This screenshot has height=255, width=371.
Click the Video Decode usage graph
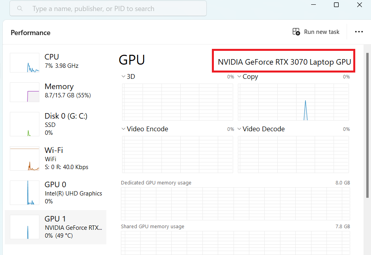point(293,154)
